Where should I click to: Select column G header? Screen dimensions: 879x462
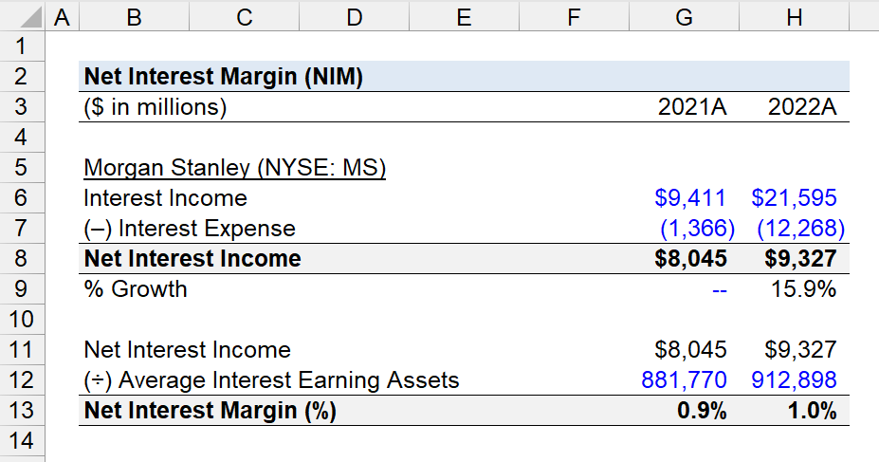(x=684, y=16)
